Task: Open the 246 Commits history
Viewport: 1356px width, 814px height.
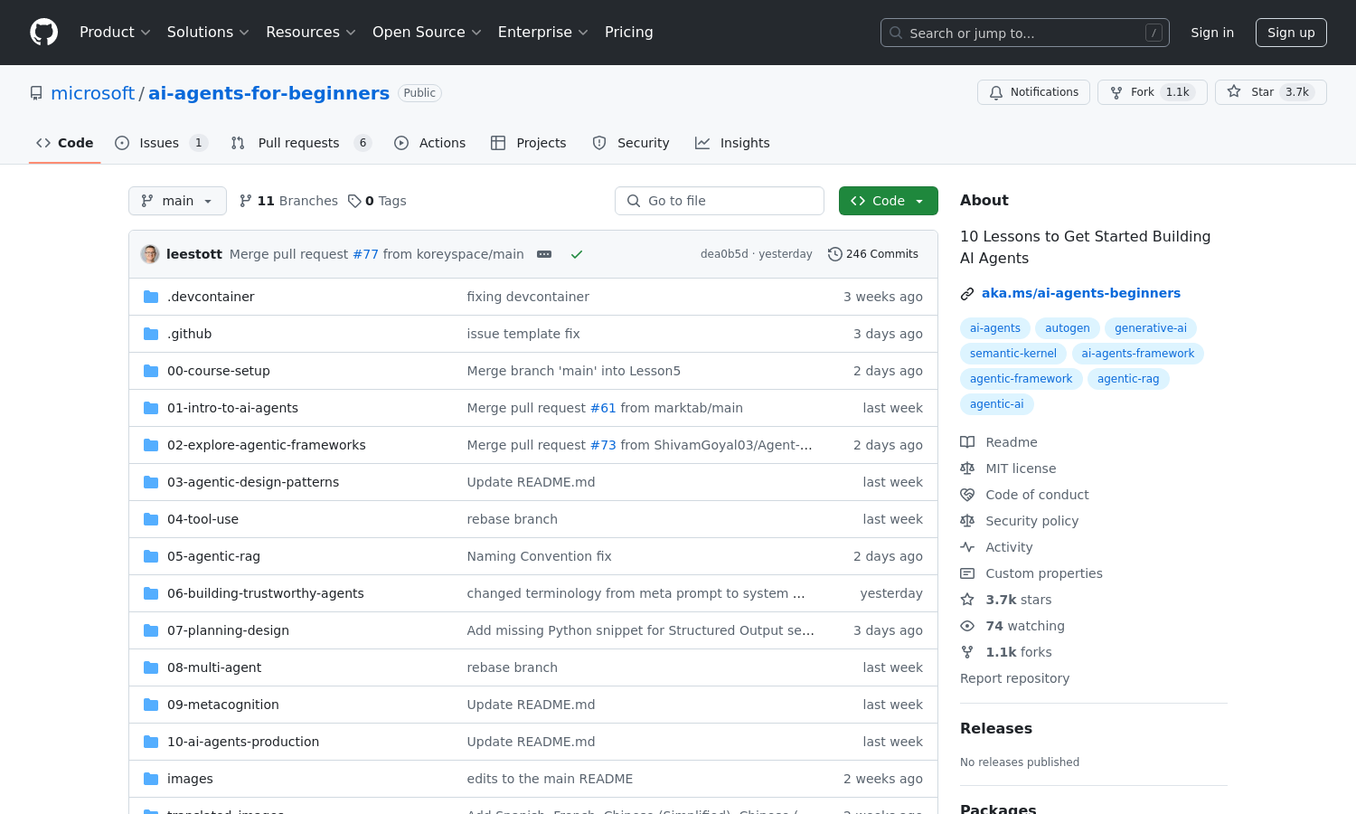Action: point(873,254)
